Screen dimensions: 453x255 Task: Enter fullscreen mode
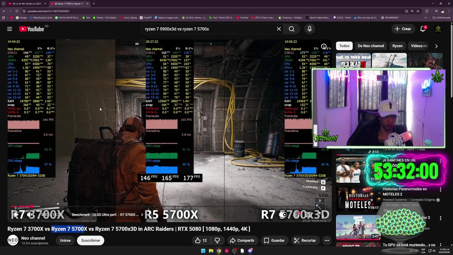tap(321, 215)
